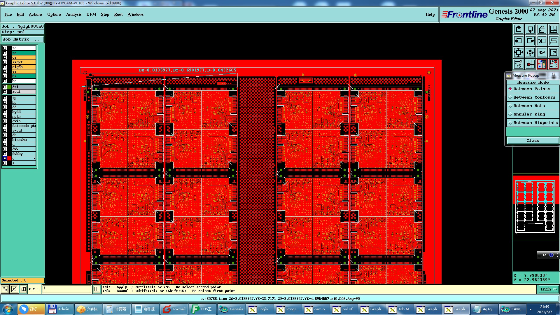
Task: Click the 1:2 zoom ratio icon
Action: click(542, 52)
